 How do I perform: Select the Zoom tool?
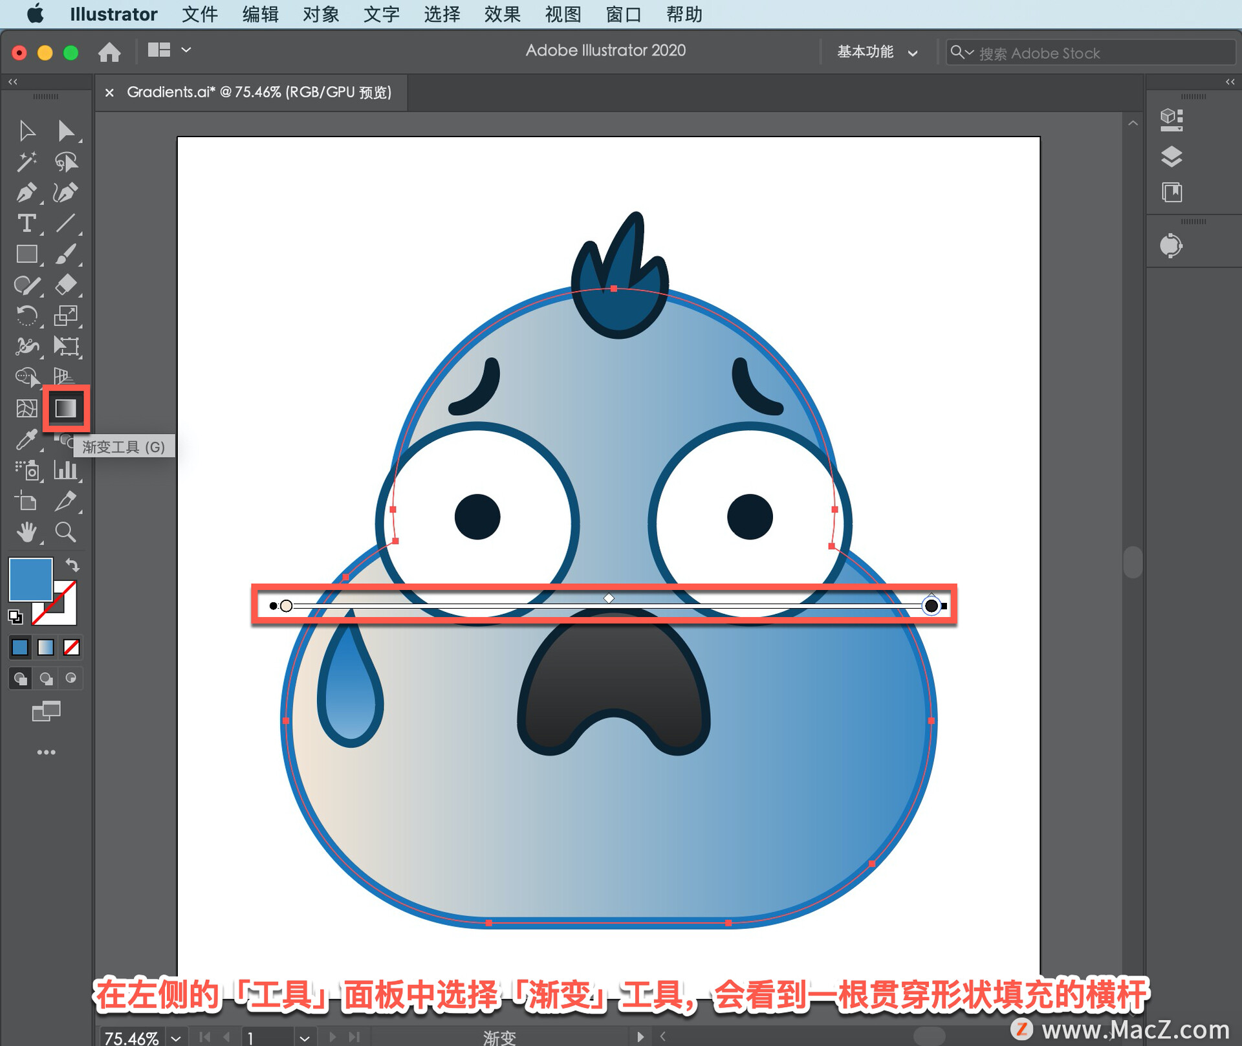65,532
